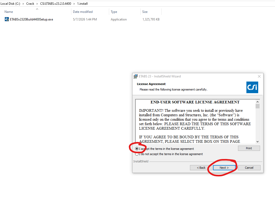Sort files by Date modified column
This screenshot has width=275, height=217.
click(x=83, y=12)
